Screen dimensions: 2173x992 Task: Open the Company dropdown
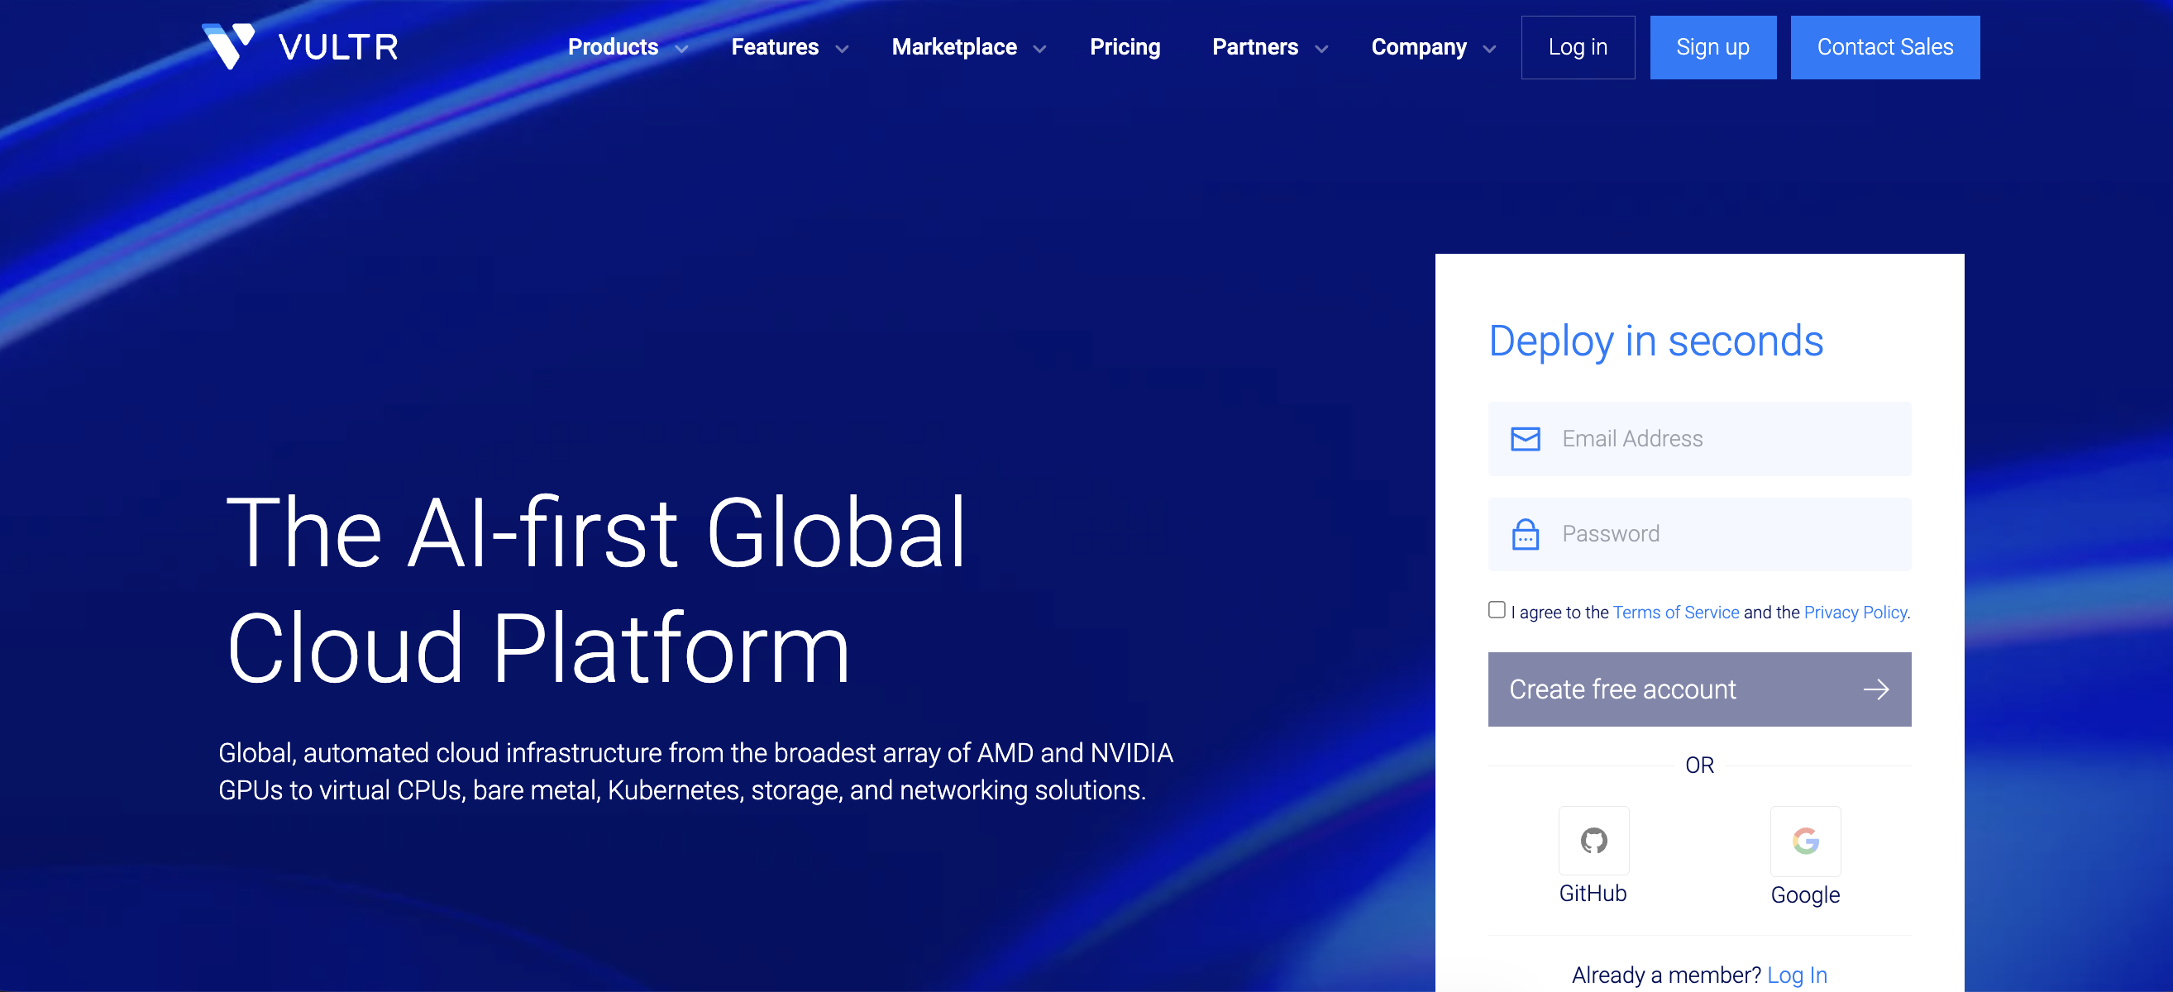pos(1419,47)
